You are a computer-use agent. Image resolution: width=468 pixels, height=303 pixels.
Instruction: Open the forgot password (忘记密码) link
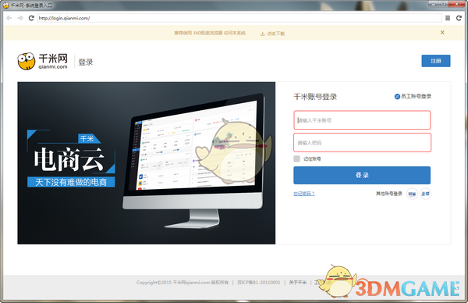tap(304, 194)
